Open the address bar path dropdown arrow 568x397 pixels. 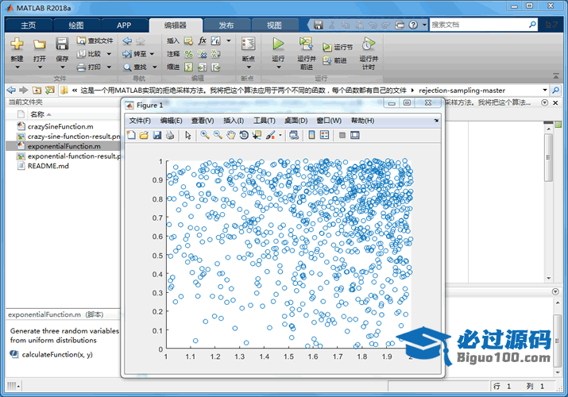pos(544,90)
